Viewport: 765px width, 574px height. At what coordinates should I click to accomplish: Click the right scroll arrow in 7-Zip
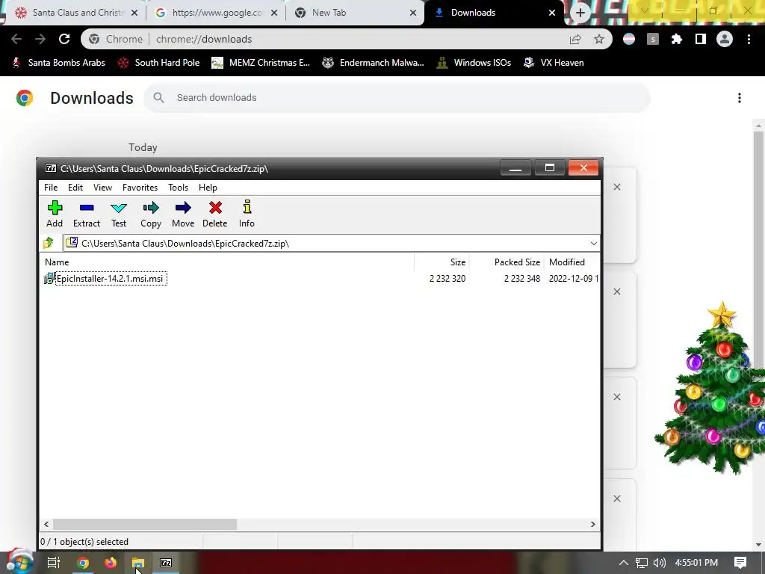point(592,524)
